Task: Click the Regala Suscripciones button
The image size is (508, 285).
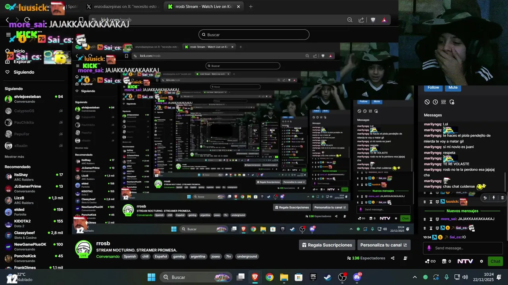Action: tap(327, 245)
